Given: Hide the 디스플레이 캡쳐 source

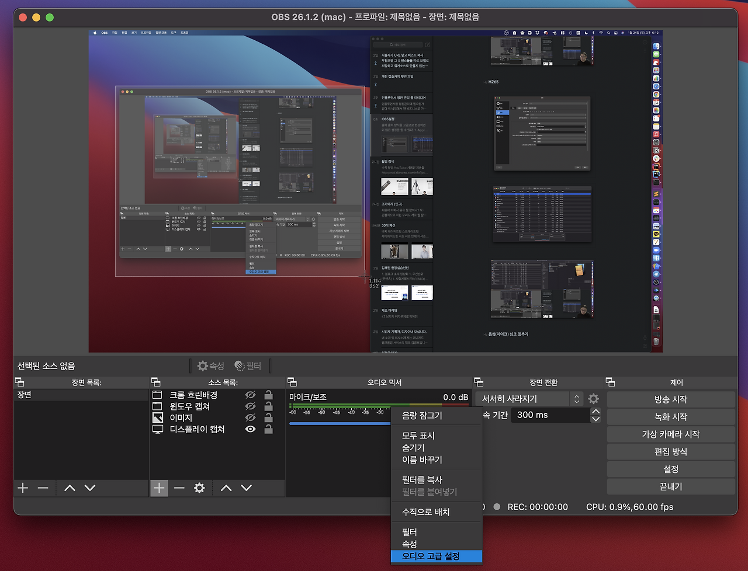Looking at the screenshot, I should (250, 429).
